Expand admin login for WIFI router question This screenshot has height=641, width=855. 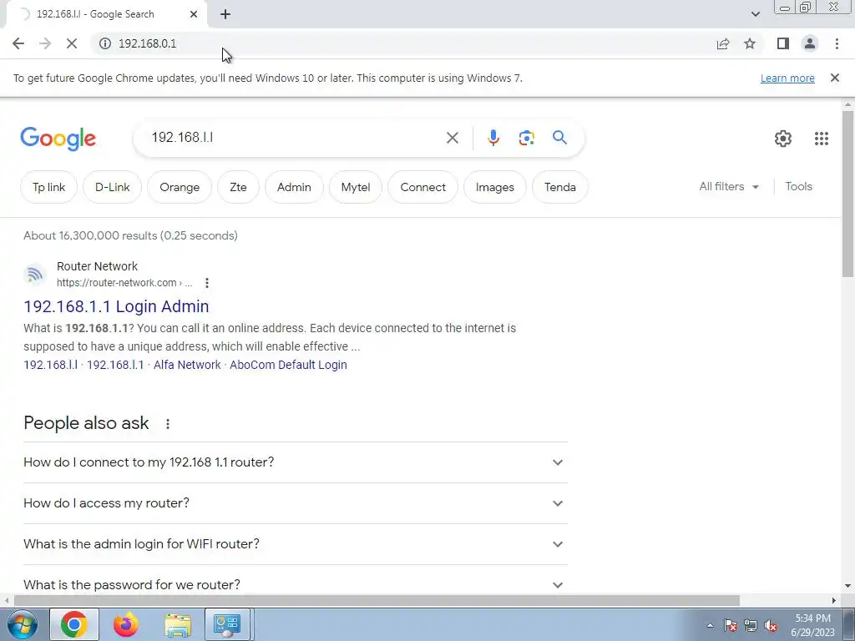click(x=296, y=544)
